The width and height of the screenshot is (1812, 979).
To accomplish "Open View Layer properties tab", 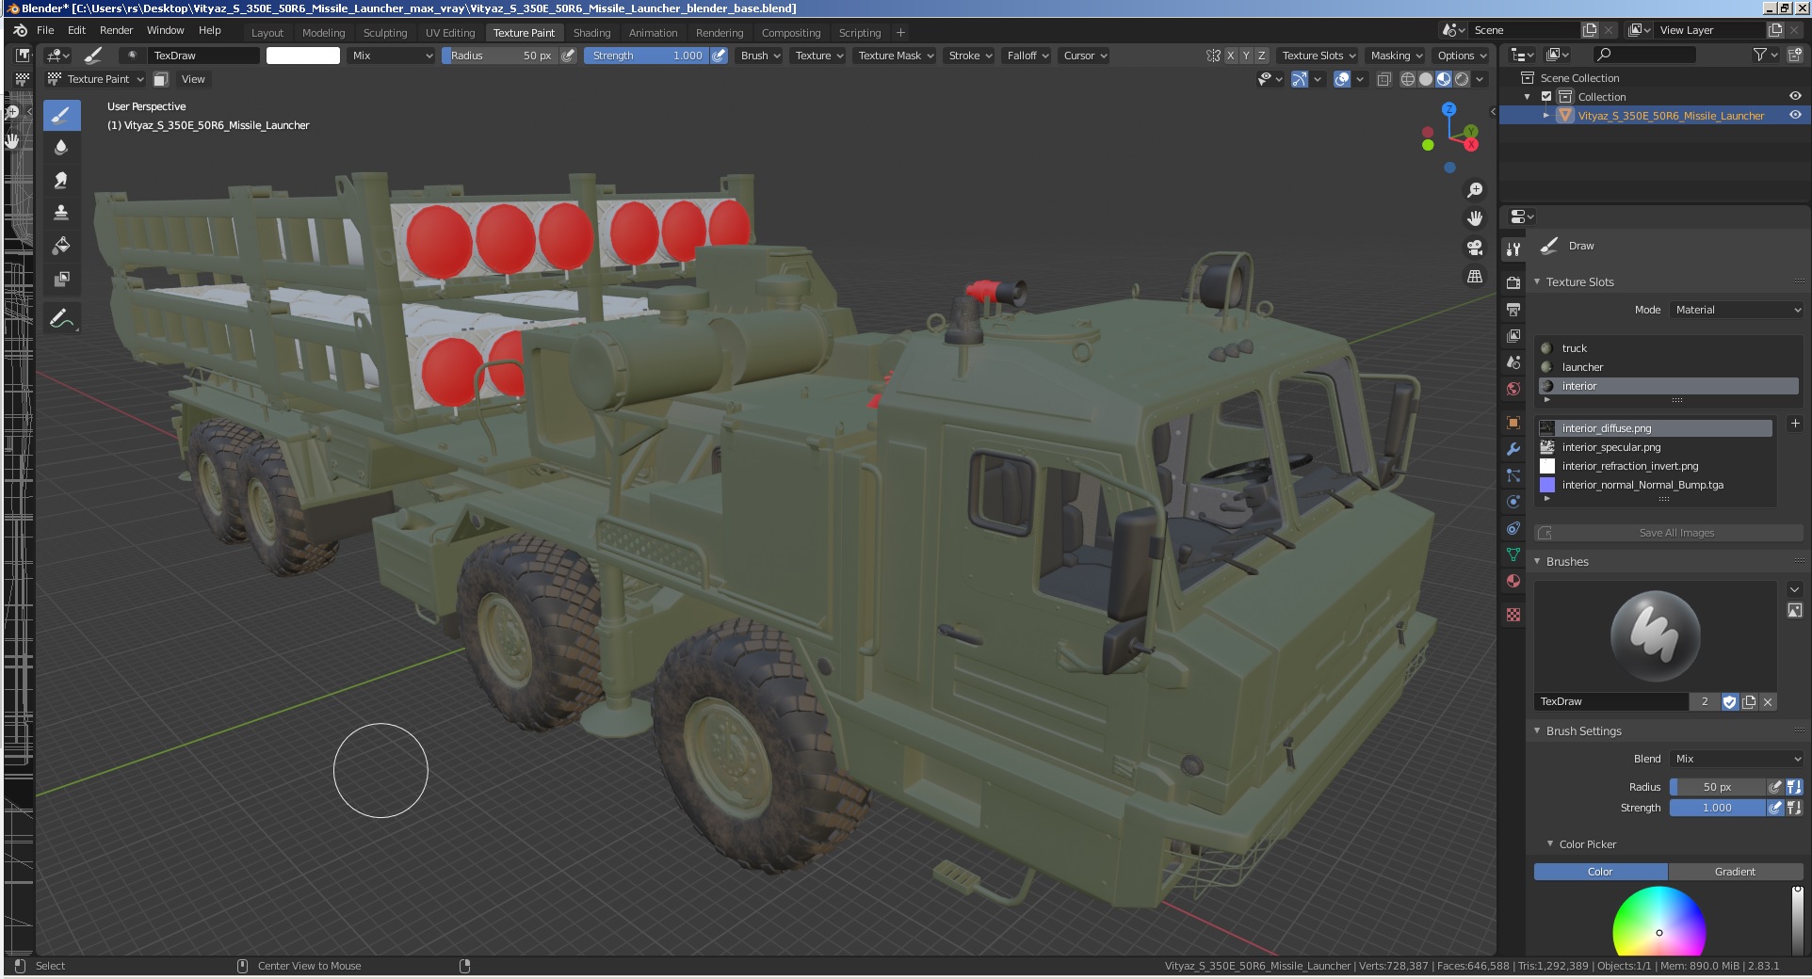I will pos(1513,335).
